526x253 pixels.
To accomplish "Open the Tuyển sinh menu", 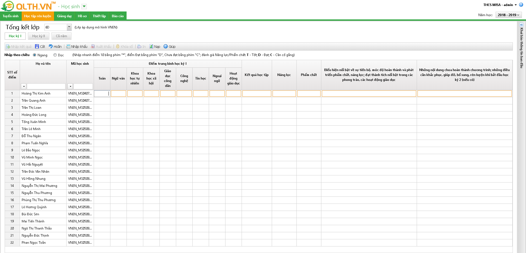I will (11, 16).
